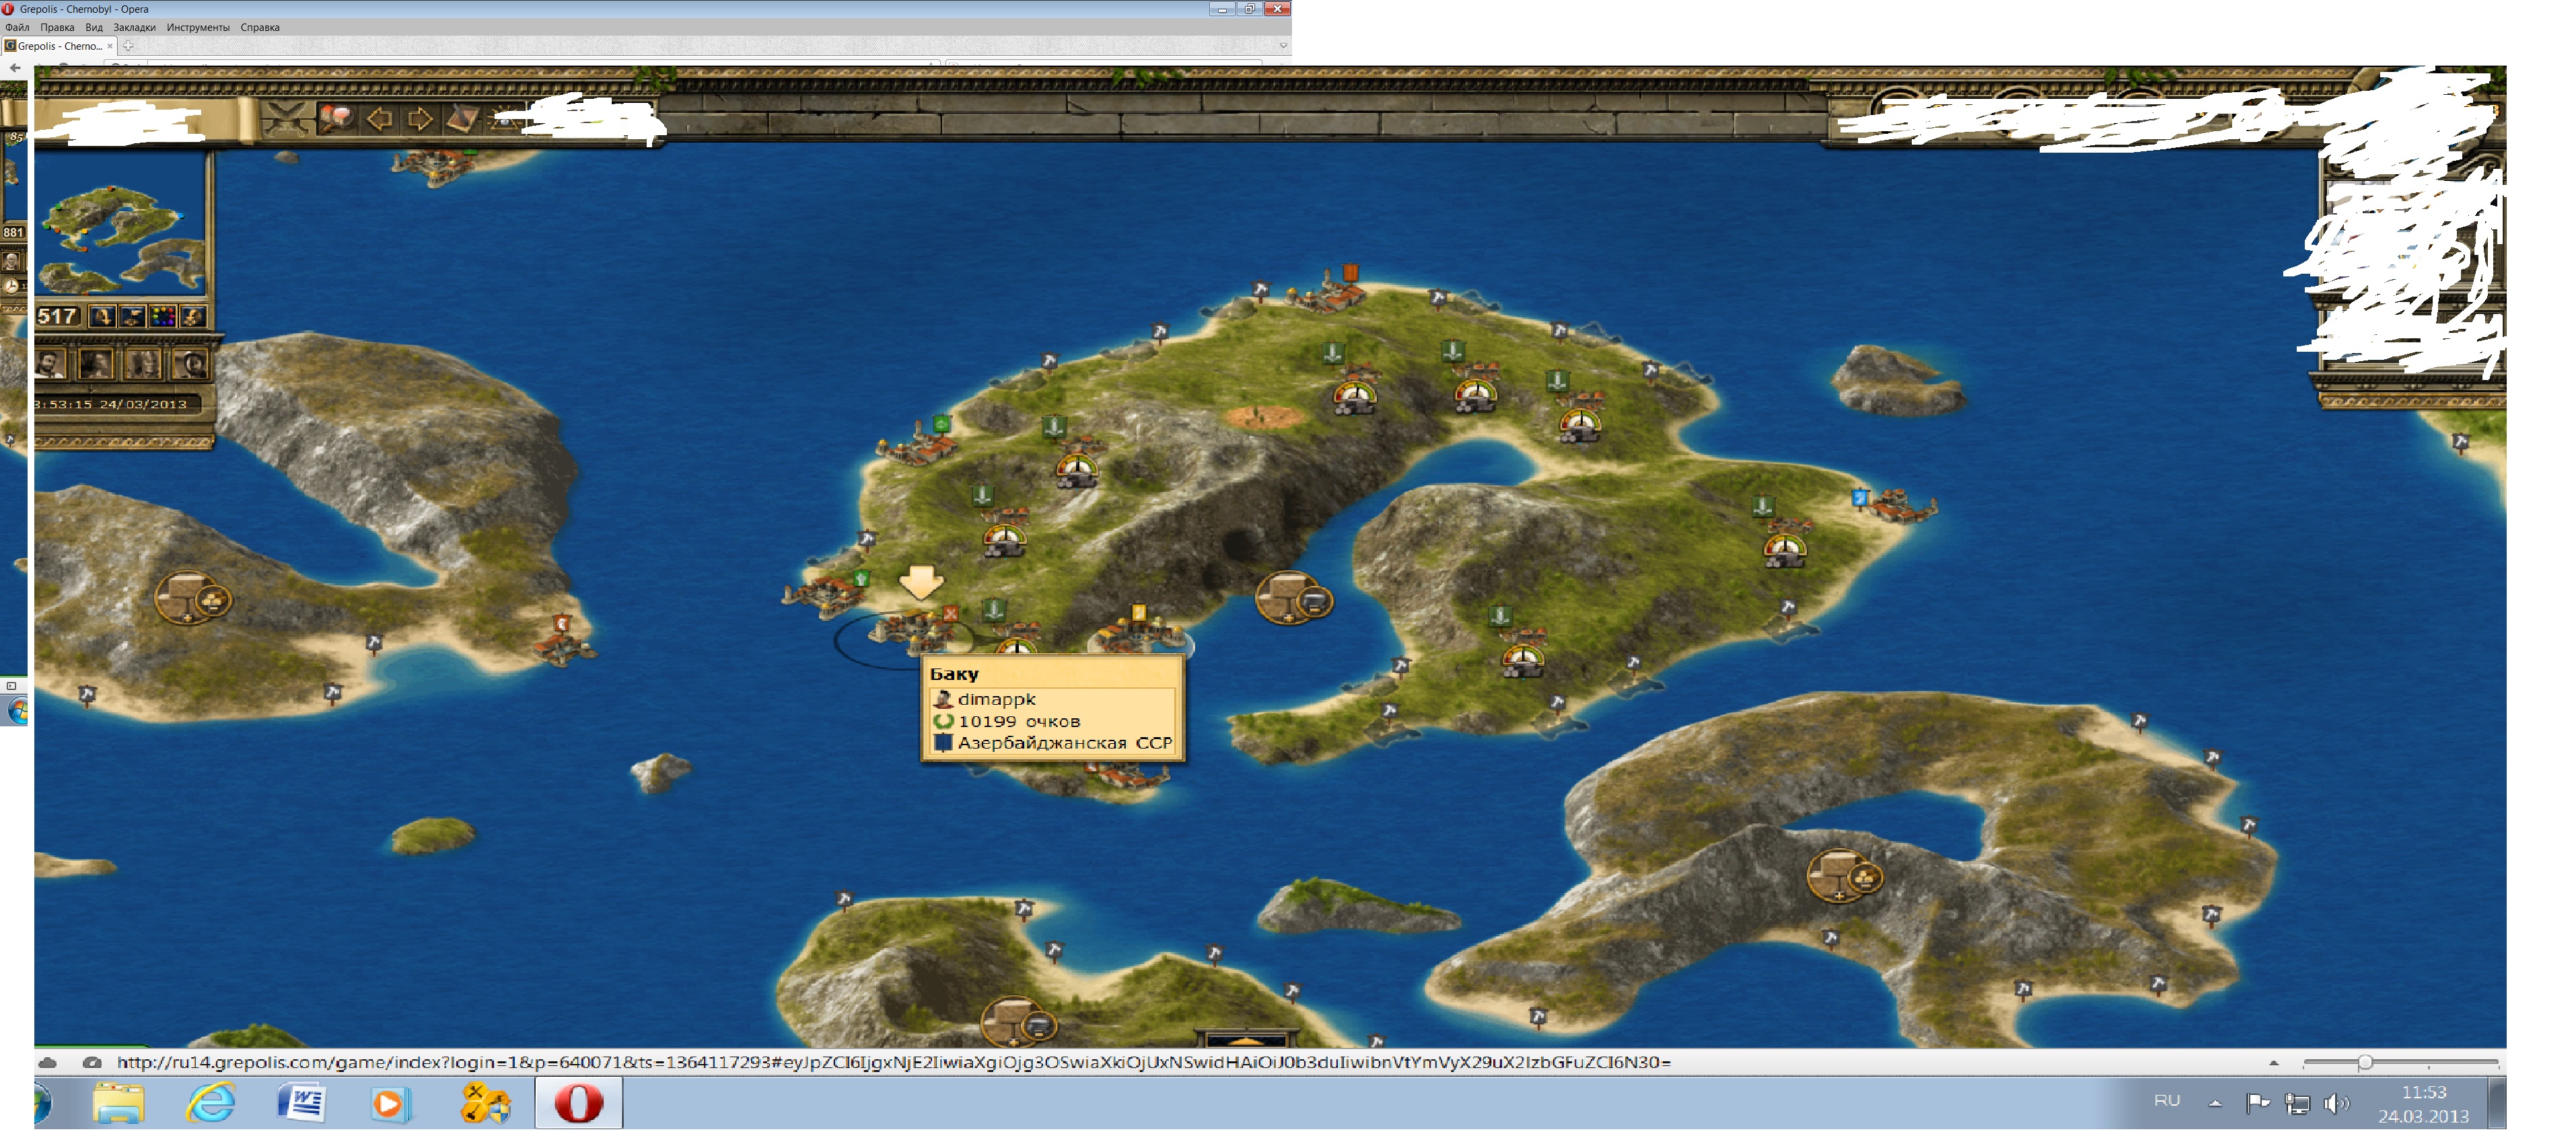
Task: Open the resource icon on the left island
Action: [192, 597]
